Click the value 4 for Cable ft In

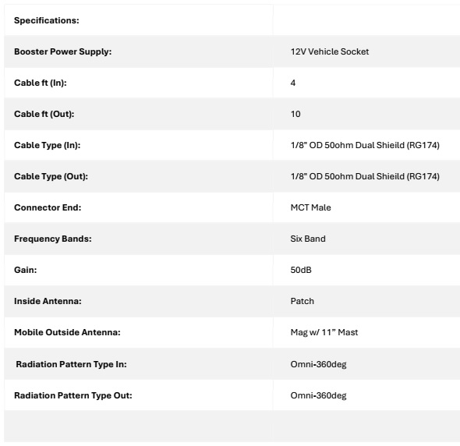(293, 83)
